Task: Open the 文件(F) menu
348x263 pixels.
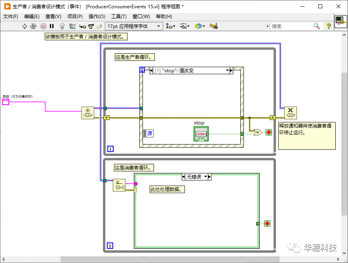Action: 11,16
